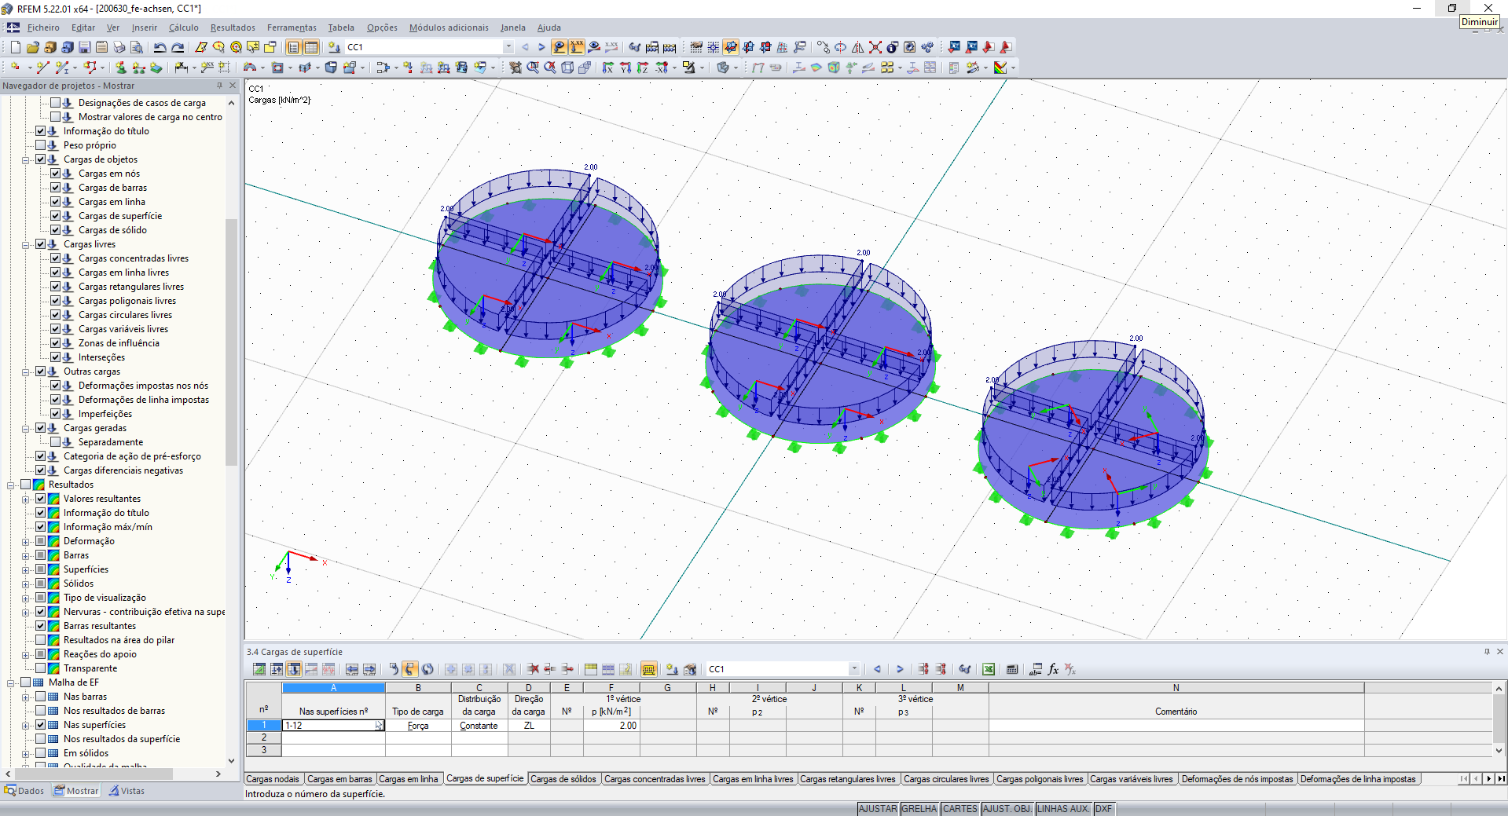Go to the next load case in main toolbar

point(541,47)
